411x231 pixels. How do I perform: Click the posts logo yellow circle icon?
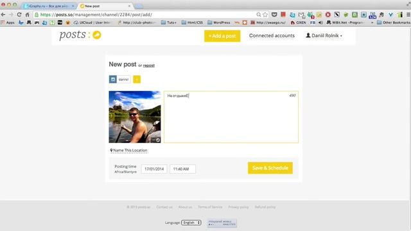tap(97, 35)
